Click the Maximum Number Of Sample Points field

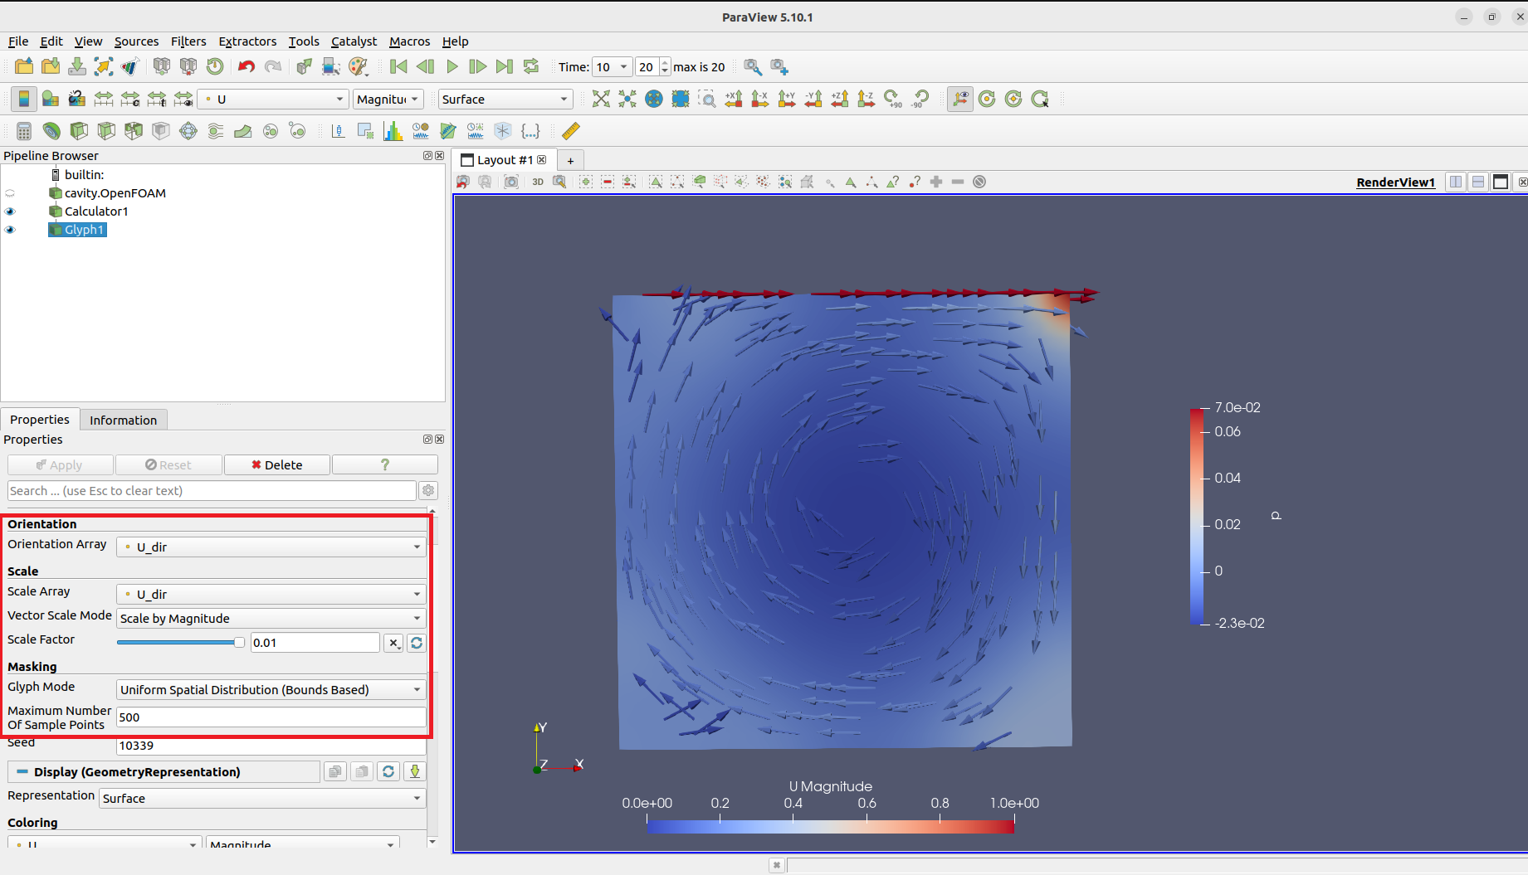(271, 717)
